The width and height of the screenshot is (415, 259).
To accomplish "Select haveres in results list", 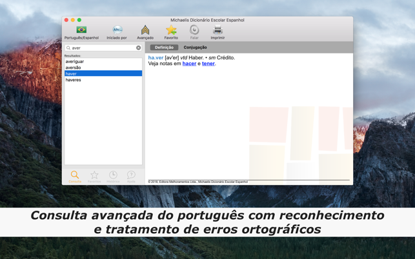I will click(x=103, y=79).
